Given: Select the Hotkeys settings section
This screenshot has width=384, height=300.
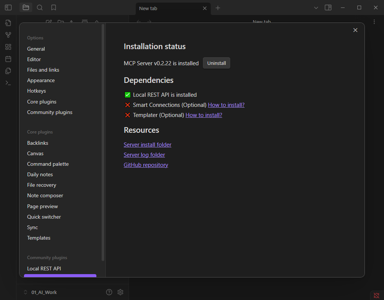Looking at the screenshot, I should [x=36, y=91].
